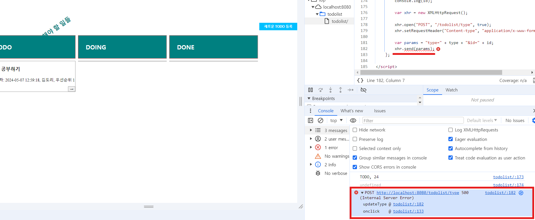Select the 2 info filter

pos(326,165)
